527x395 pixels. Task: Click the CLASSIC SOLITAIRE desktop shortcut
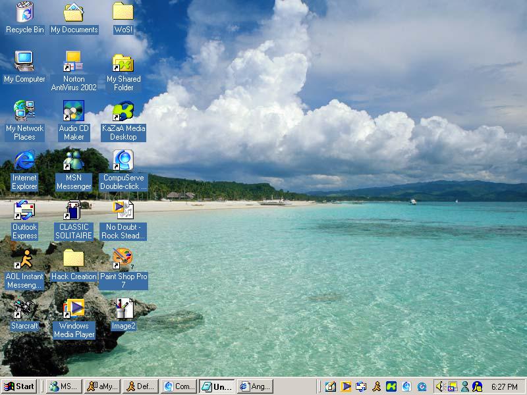pos(74,210)
